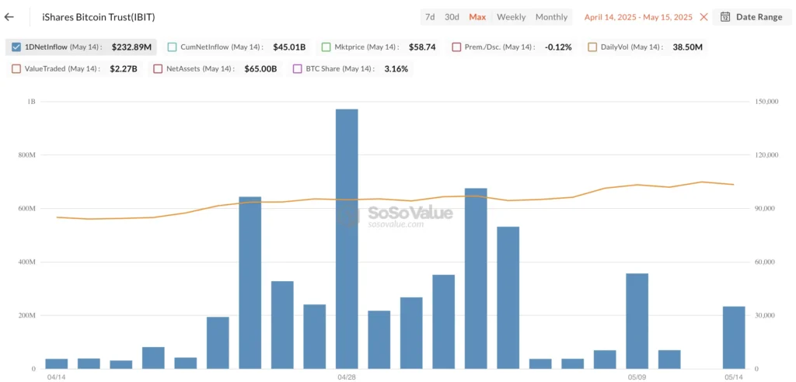Click the $2.27B value traded figure
Viewport: 796px width, 382px height.
pos(124,68)
